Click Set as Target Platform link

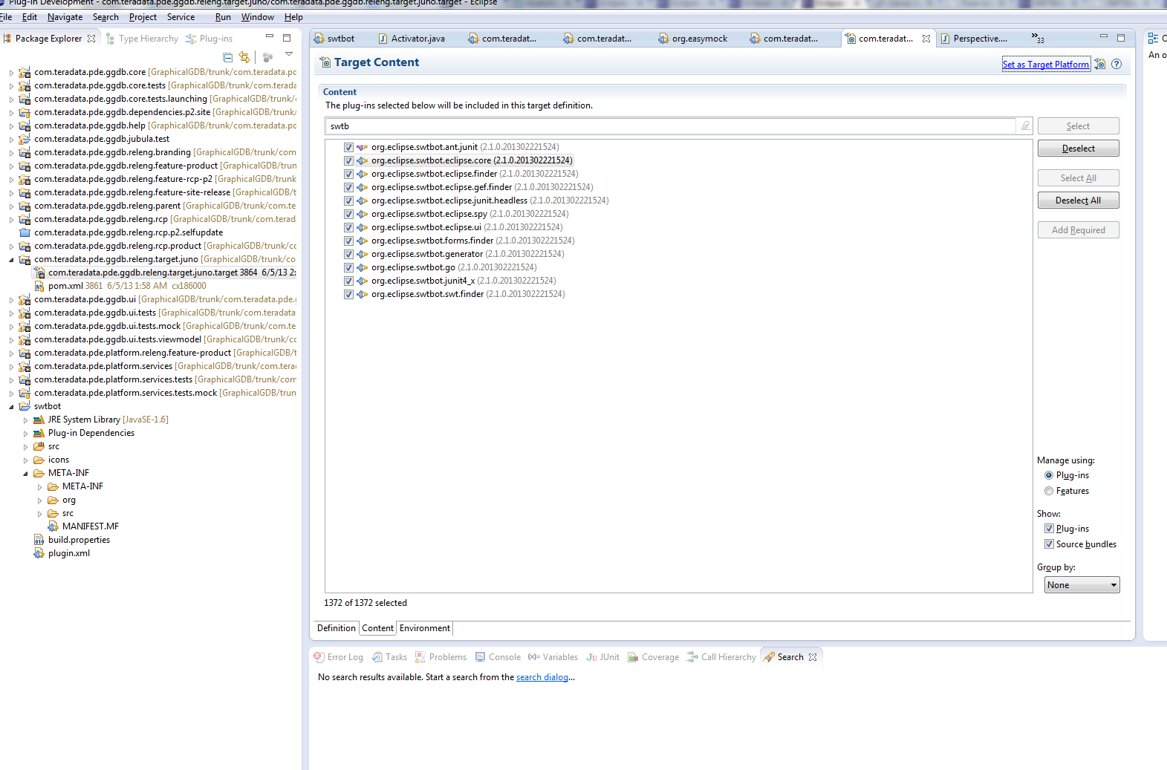coord(1046,65)
